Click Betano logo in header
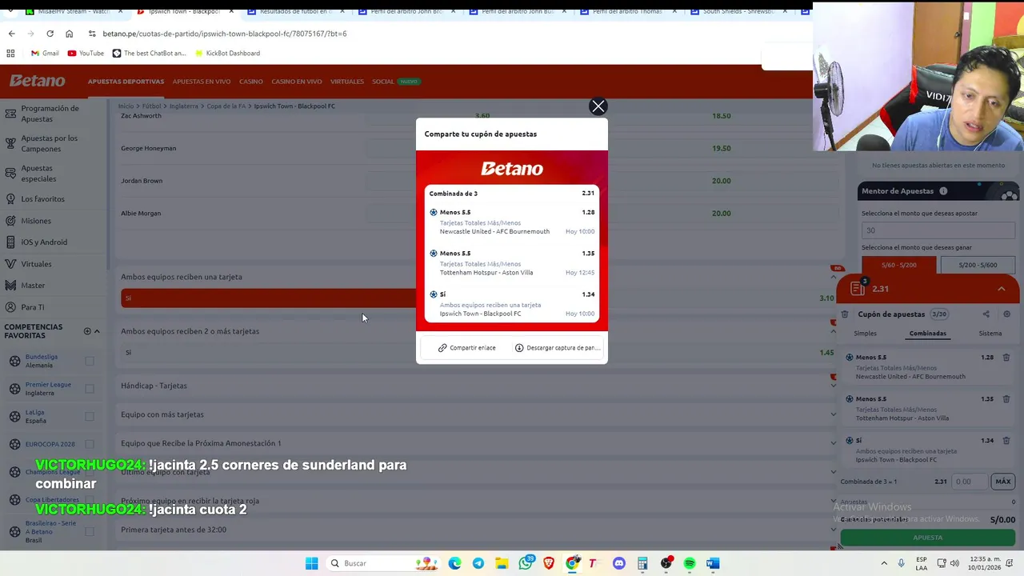 [x=38, y=81]
